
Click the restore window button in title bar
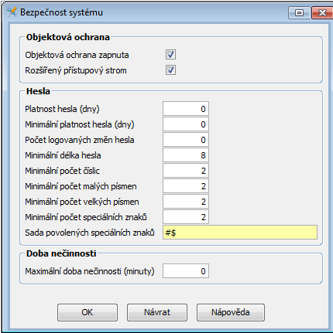pos(299,12)
